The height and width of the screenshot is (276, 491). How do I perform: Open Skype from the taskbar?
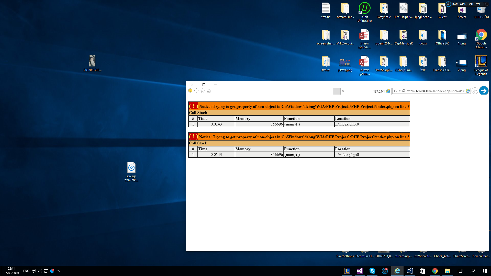coord(372,271)
